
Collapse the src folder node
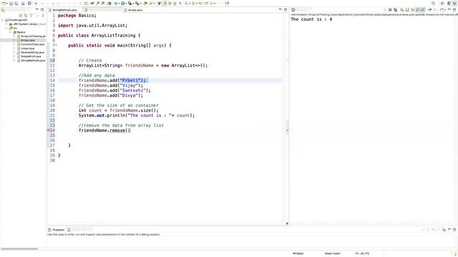(x=6, y=29)
